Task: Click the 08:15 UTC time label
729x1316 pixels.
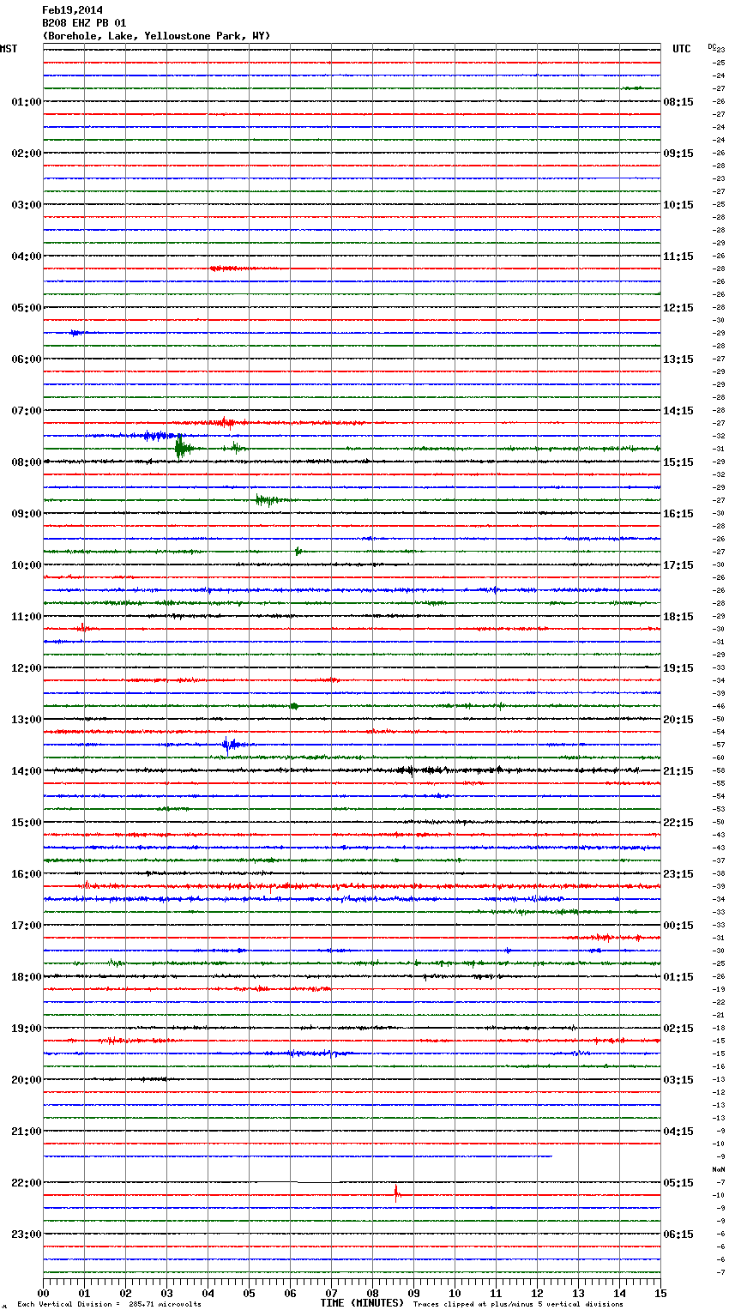Action: pos(678,102)
